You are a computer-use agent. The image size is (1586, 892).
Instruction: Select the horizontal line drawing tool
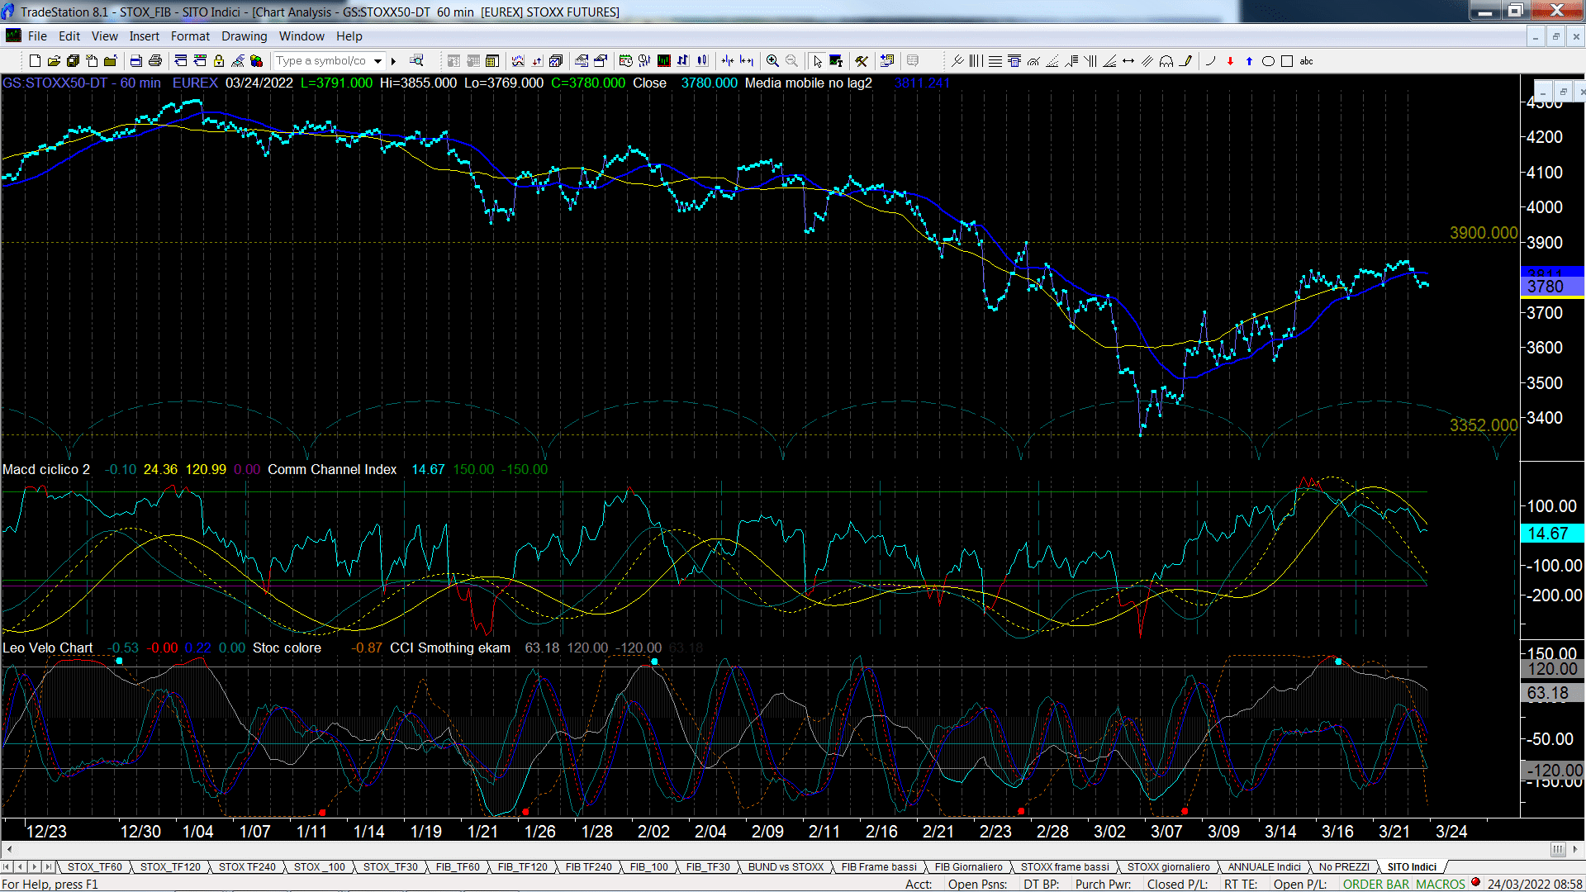(x=995, y=60)
